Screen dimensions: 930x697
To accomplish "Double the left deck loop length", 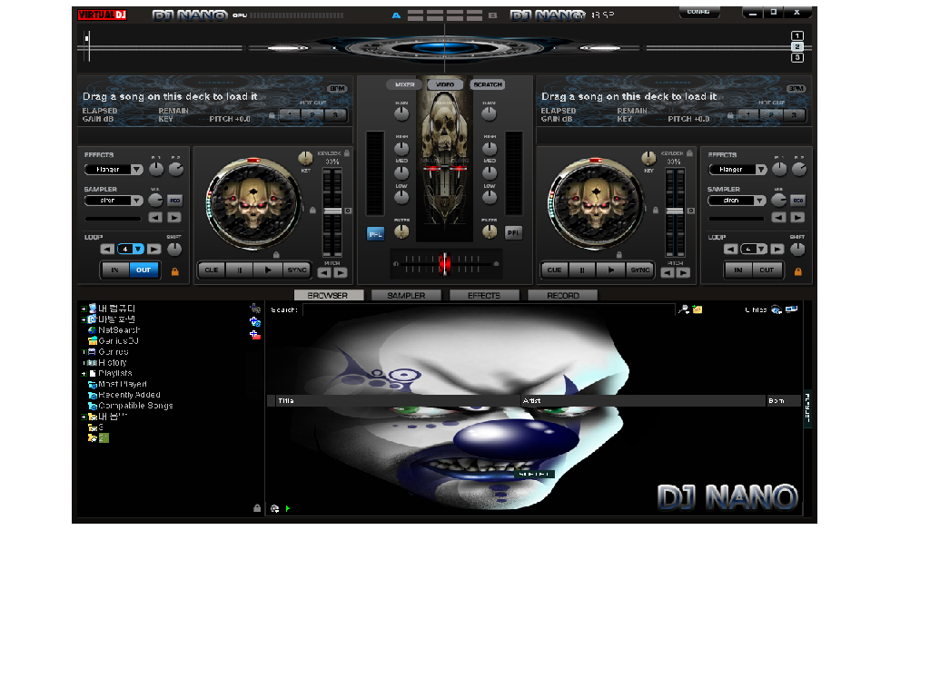I will point(153,250).
